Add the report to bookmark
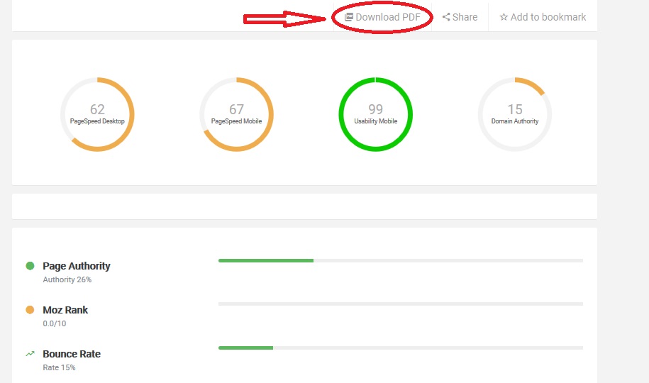Screen dimensions: 649x383 [x=543, y=17]
